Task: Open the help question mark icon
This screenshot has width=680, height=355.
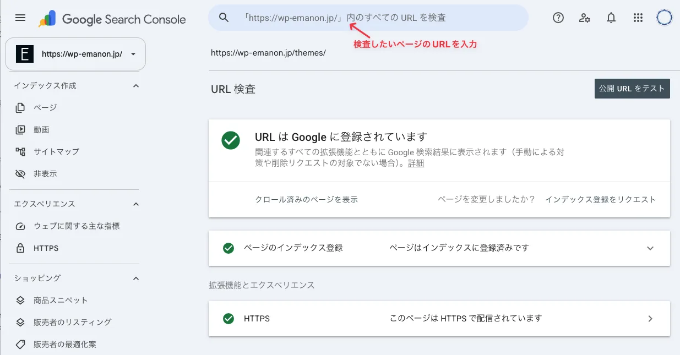Action: click(x=558, y=18)
